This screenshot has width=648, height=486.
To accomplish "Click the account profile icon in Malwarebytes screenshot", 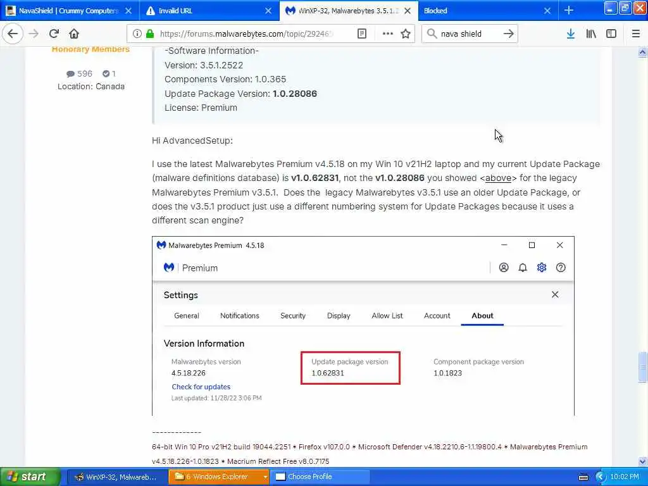I will click(504, 268).
